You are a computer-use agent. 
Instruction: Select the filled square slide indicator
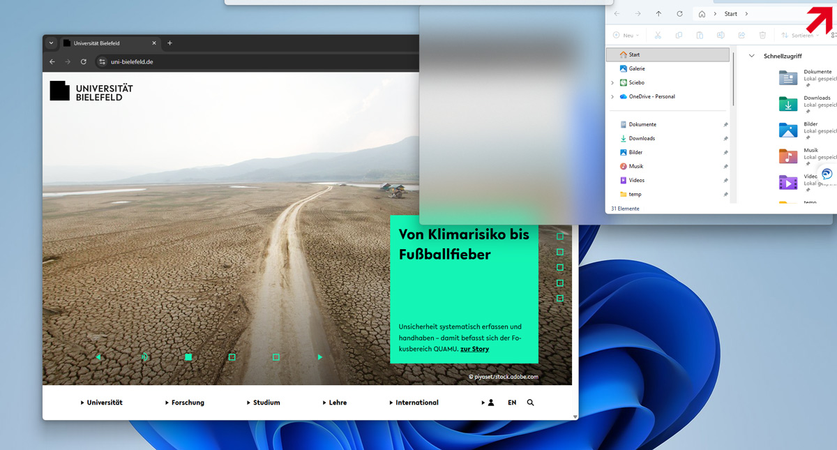point(188,357)
